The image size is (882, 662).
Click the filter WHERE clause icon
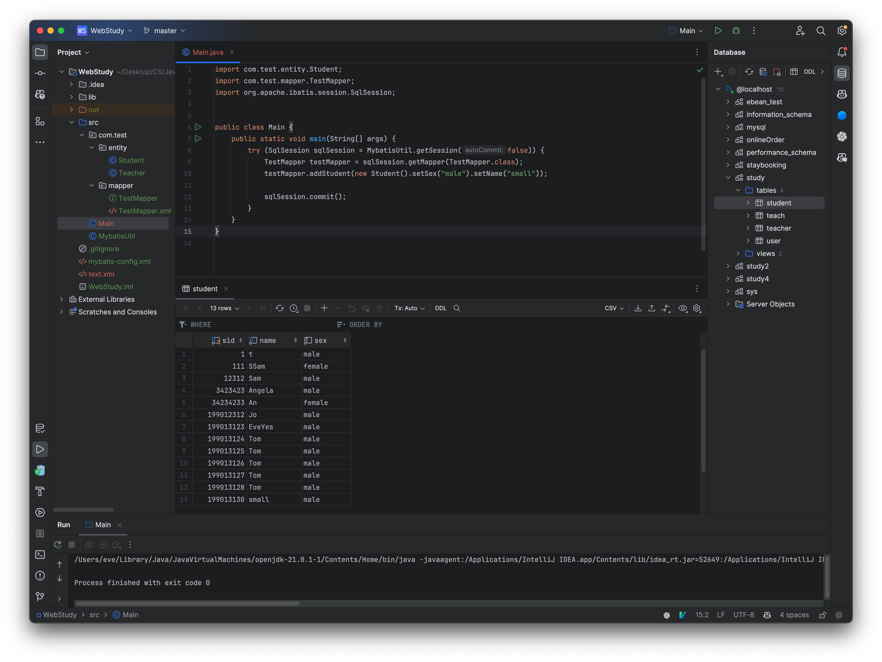pos(183,324)
